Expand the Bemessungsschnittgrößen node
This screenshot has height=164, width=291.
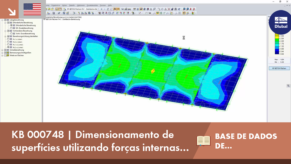pos(2,53)
